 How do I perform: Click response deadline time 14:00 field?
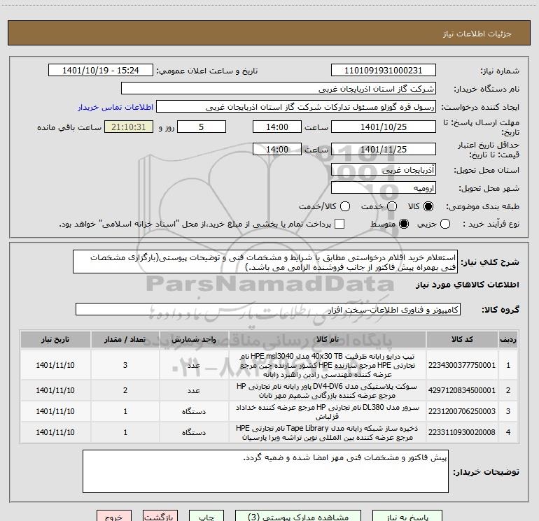coord(277,127)
